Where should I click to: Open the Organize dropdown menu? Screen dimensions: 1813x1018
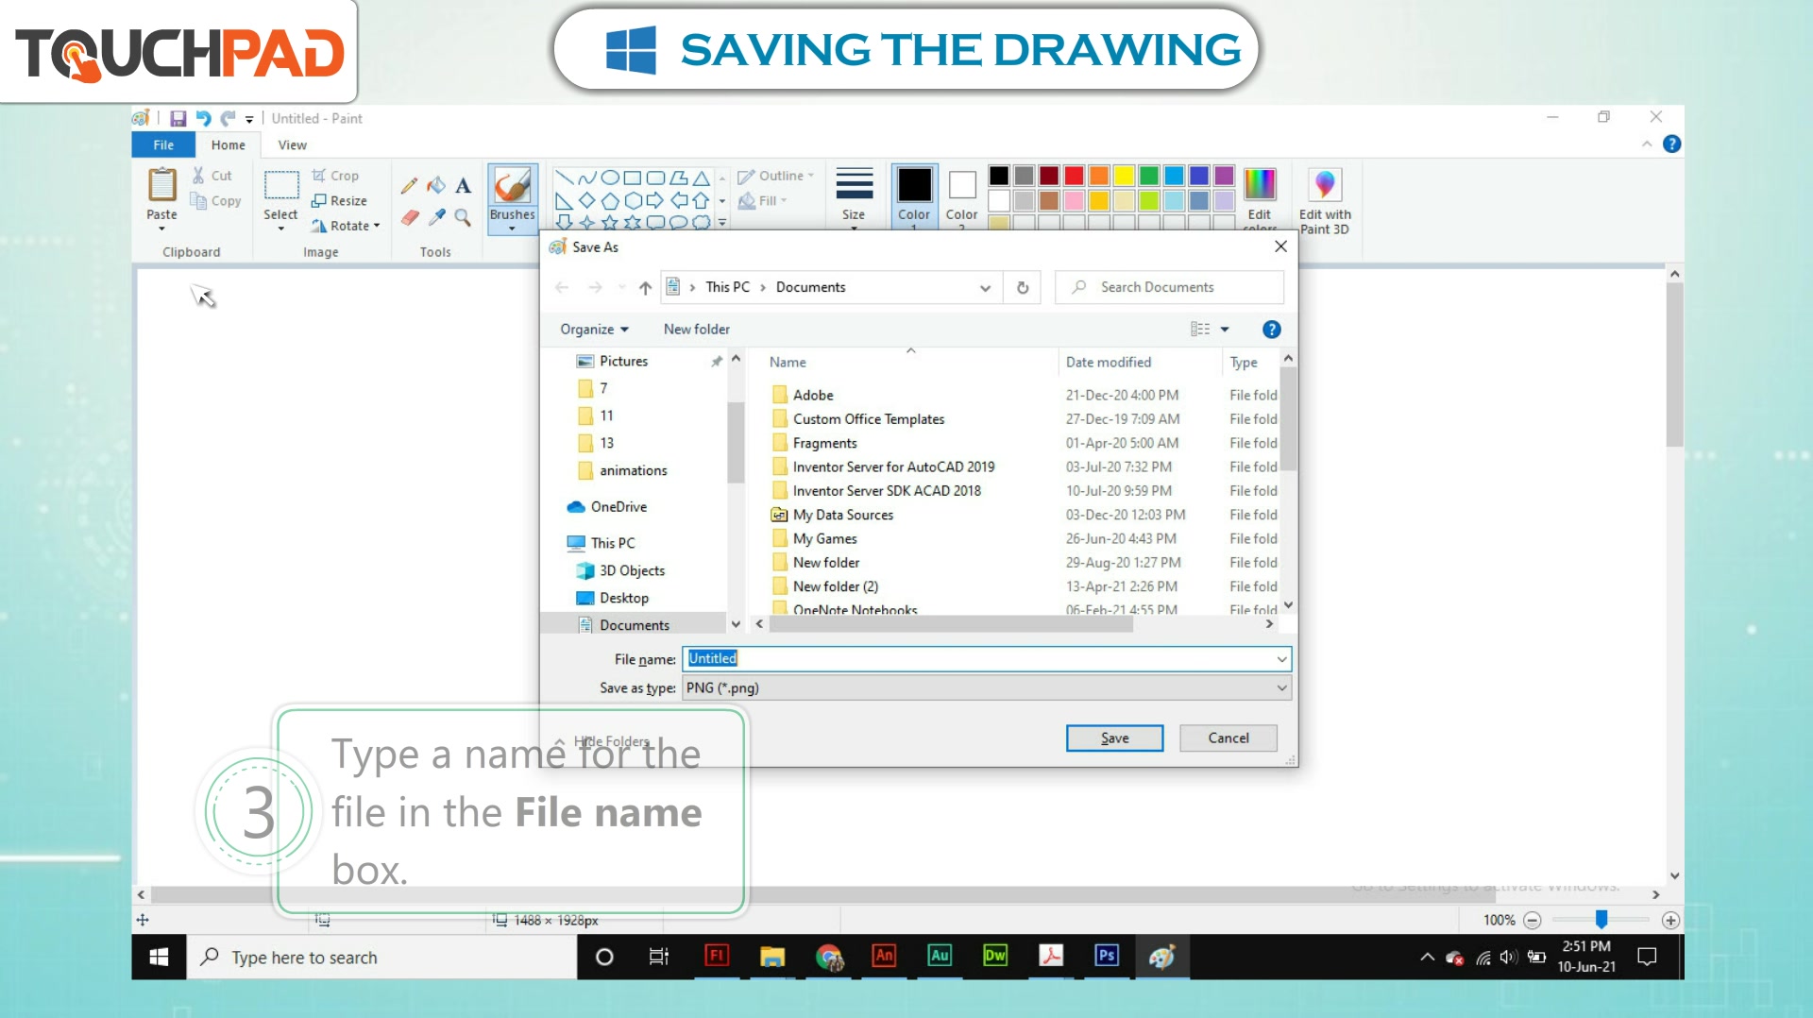[594, 330]
